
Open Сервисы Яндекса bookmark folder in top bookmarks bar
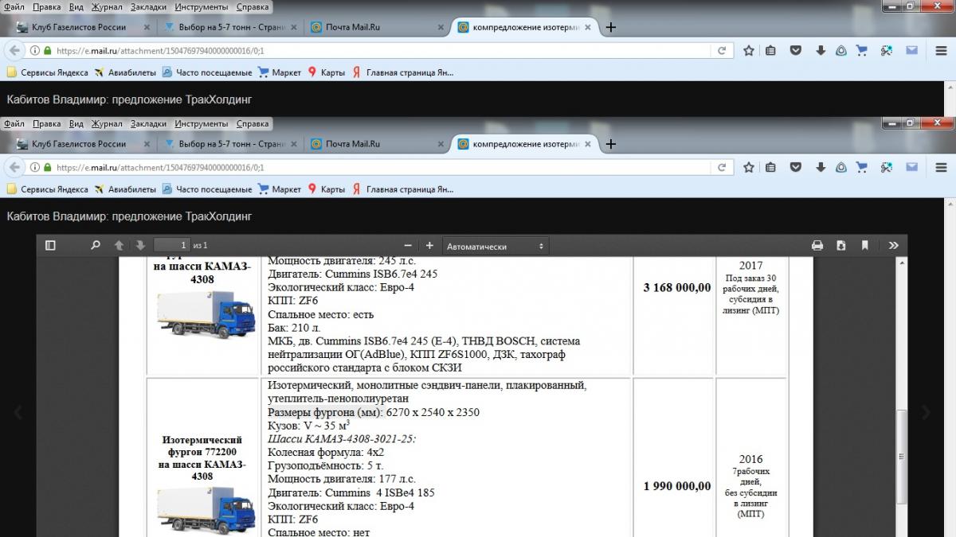coord(47,72)
